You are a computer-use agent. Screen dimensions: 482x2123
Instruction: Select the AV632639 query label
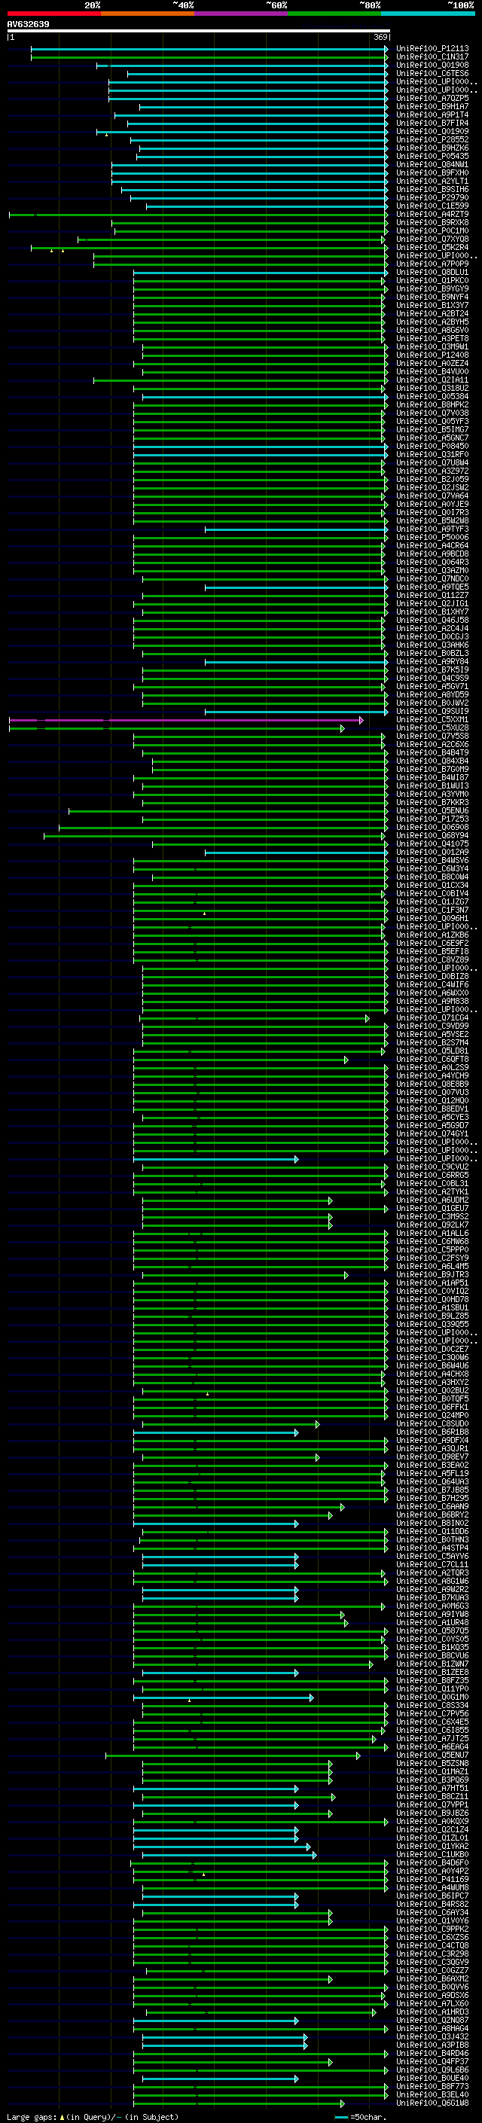(28, 25)
